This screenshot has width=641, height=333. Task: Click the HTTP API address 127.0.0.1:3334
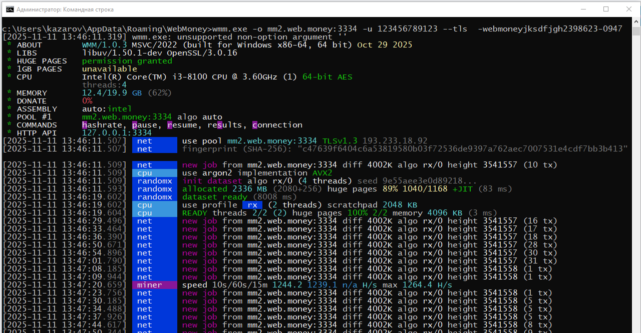pos(117,133)
